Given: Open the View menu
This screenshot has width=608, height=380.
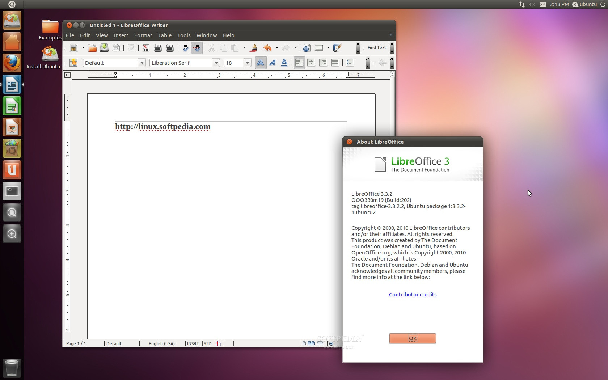Looking at the screenshot, I should [x=102, y=35].
